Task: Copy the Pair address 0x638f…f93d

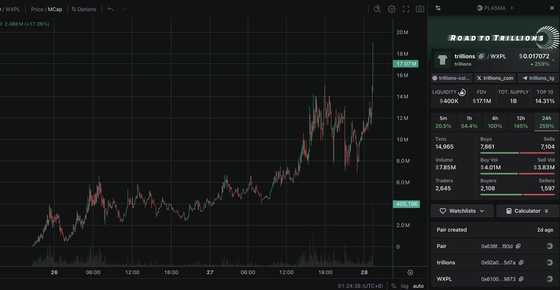Action: [x=518, y=246]
